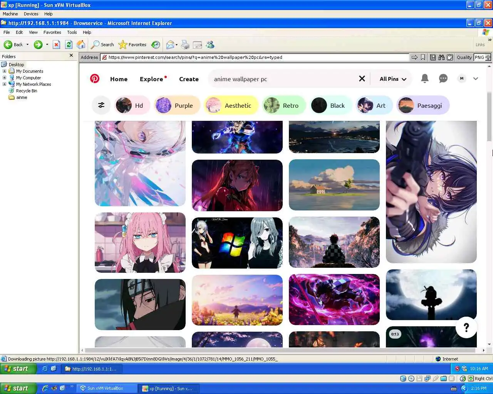Select the Retro filter chip
Image resolution: width=493 pixels, height=394 pixels.
[x=284, y=105]
